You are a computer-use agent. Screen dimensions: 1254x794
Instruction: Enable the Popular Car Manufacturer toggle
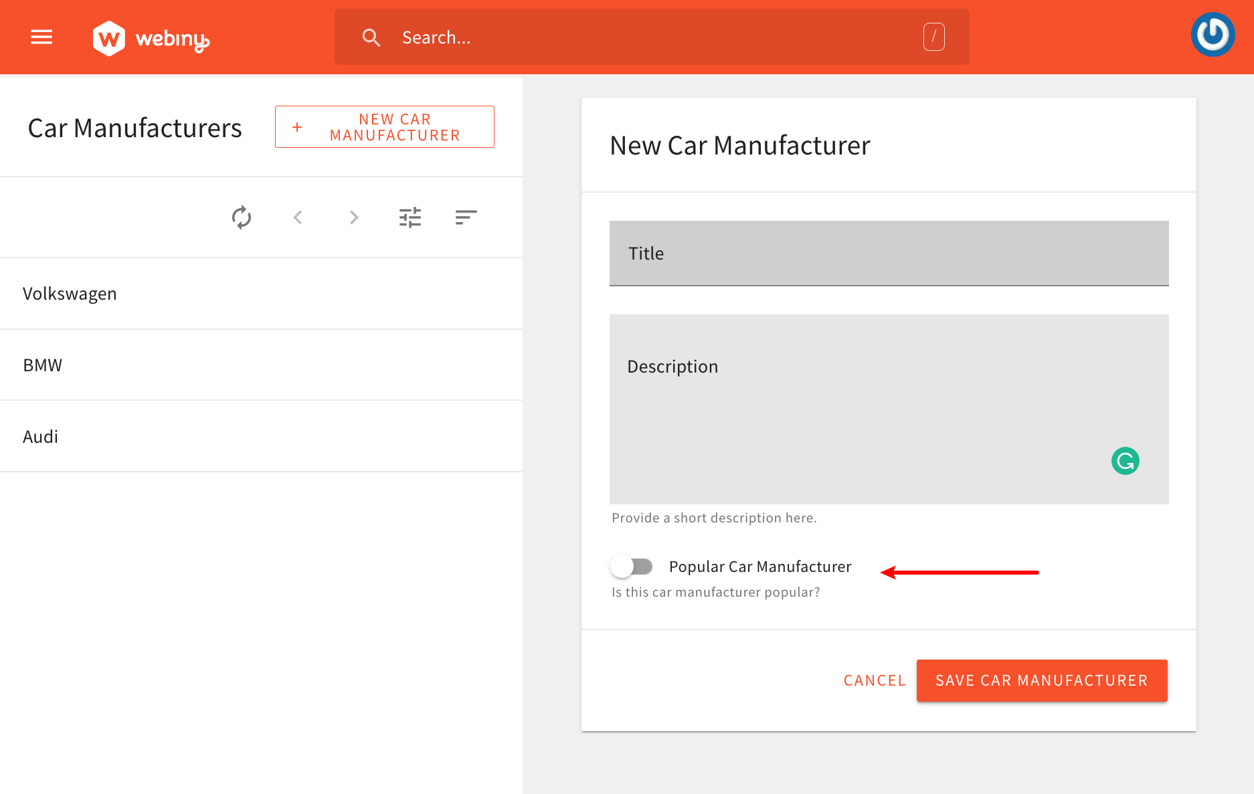pos(632,566)
